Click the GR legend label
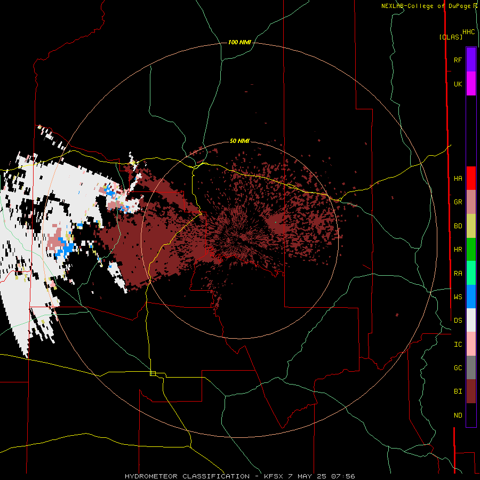 coord(458,202)
